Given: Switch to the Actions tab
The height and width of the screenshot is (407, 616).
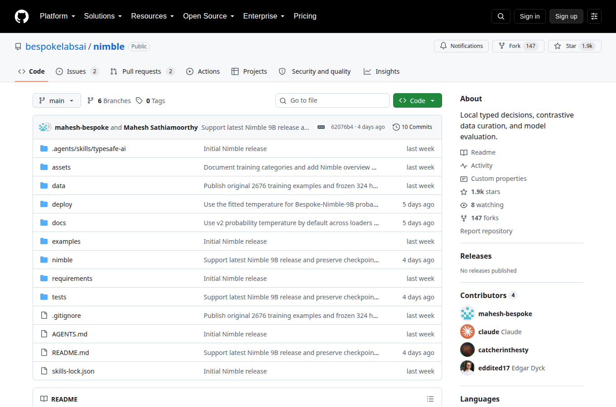Looking at the screenshot, I should (203, 71).
